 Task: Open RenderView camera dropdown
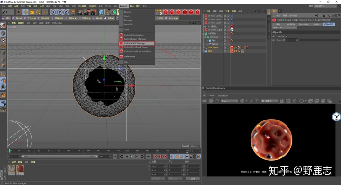tap(269, 101)
